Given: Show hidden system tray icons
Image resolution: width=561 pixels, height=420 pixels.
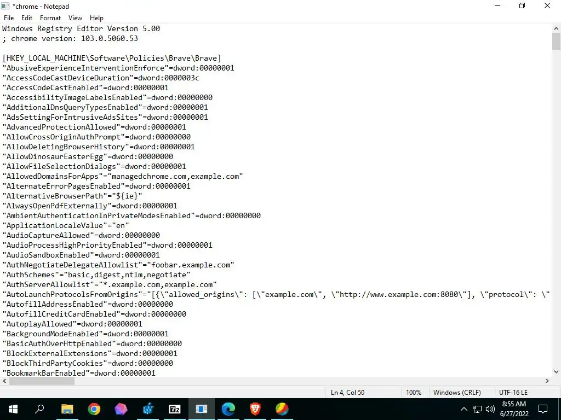Looking at the screenshot, I should [x=463, y=409].
